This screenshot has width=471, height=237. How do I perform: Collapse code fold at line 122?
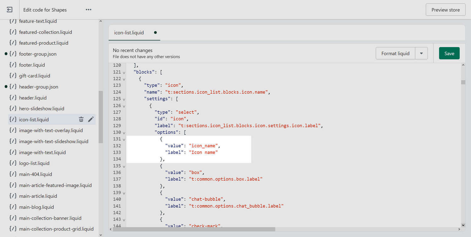[124, 79]
